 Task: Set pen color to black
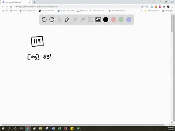[x=106, y=20]
